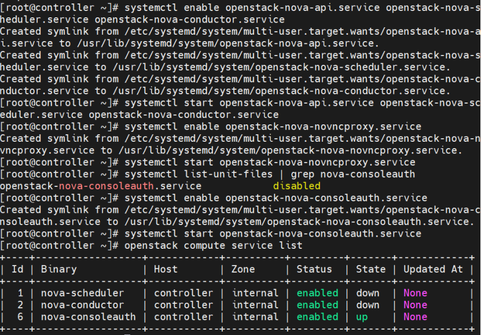Click the path '/usr/lib/systemd/system/openstack-nova-novncproxy.service.'

(290, 150)
